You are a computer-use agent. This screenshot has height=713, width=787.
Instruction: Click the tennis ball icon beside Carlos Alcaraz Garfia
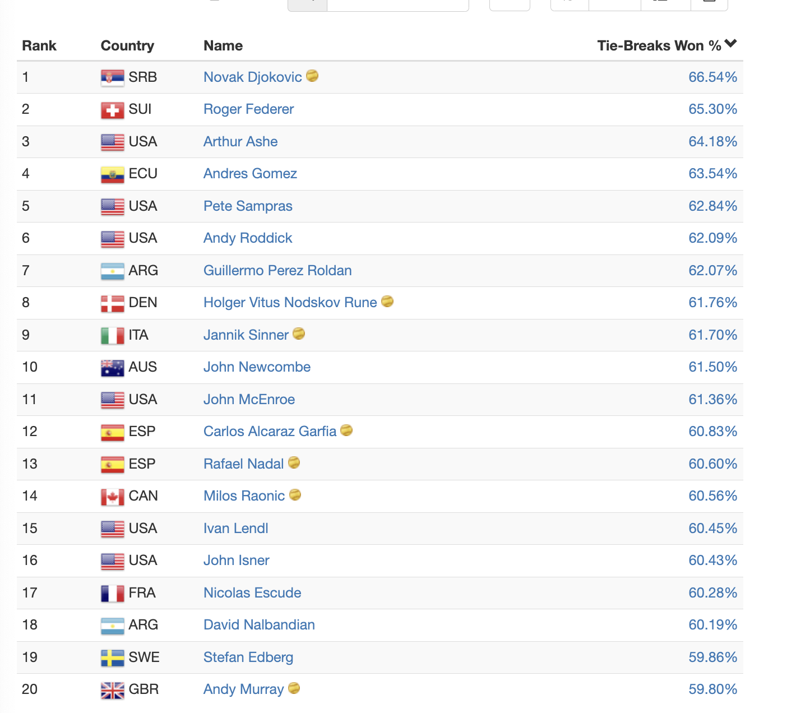[346, 430]
